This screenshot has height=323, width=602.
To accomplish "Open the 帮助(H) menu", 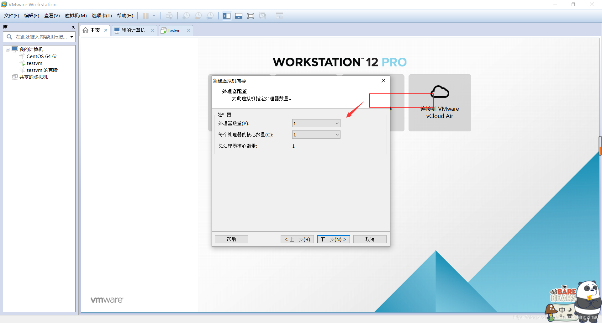I will [x=125, y=16].
